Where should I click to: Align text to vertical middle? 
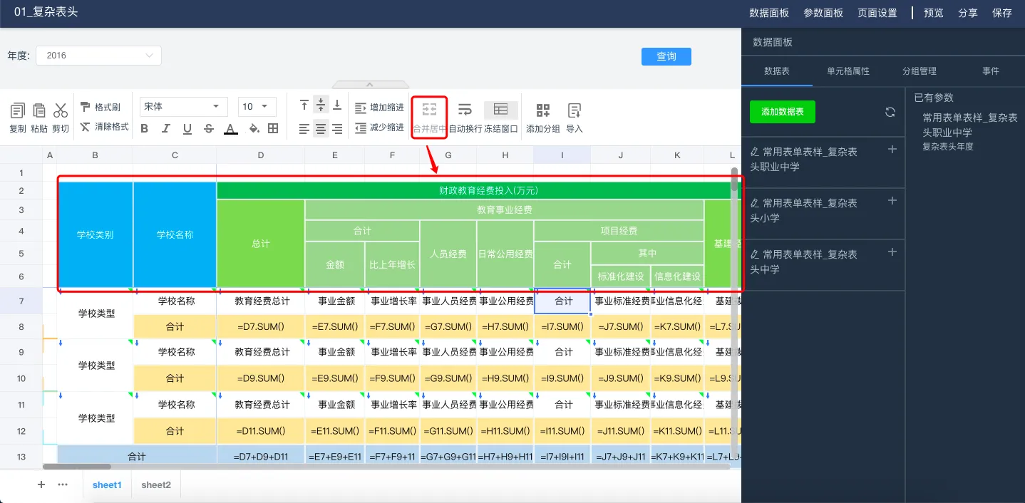click(x=321, y=105)
